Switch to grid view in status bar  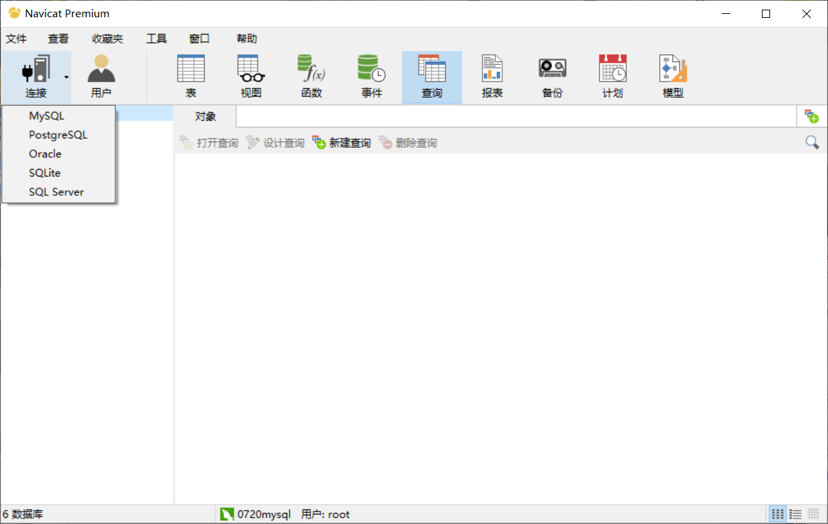point(777,514)
